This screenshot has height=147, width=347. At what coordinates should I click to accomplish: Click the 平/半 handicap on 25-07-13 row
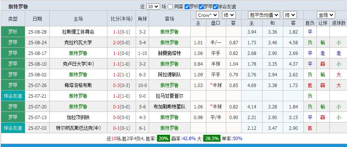pos(216,117)
